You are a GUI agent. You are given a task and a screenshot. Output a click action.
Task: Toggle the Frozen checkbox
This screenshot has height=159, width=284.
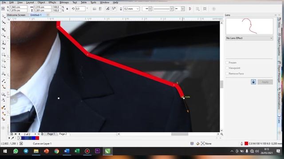[227, 63]
